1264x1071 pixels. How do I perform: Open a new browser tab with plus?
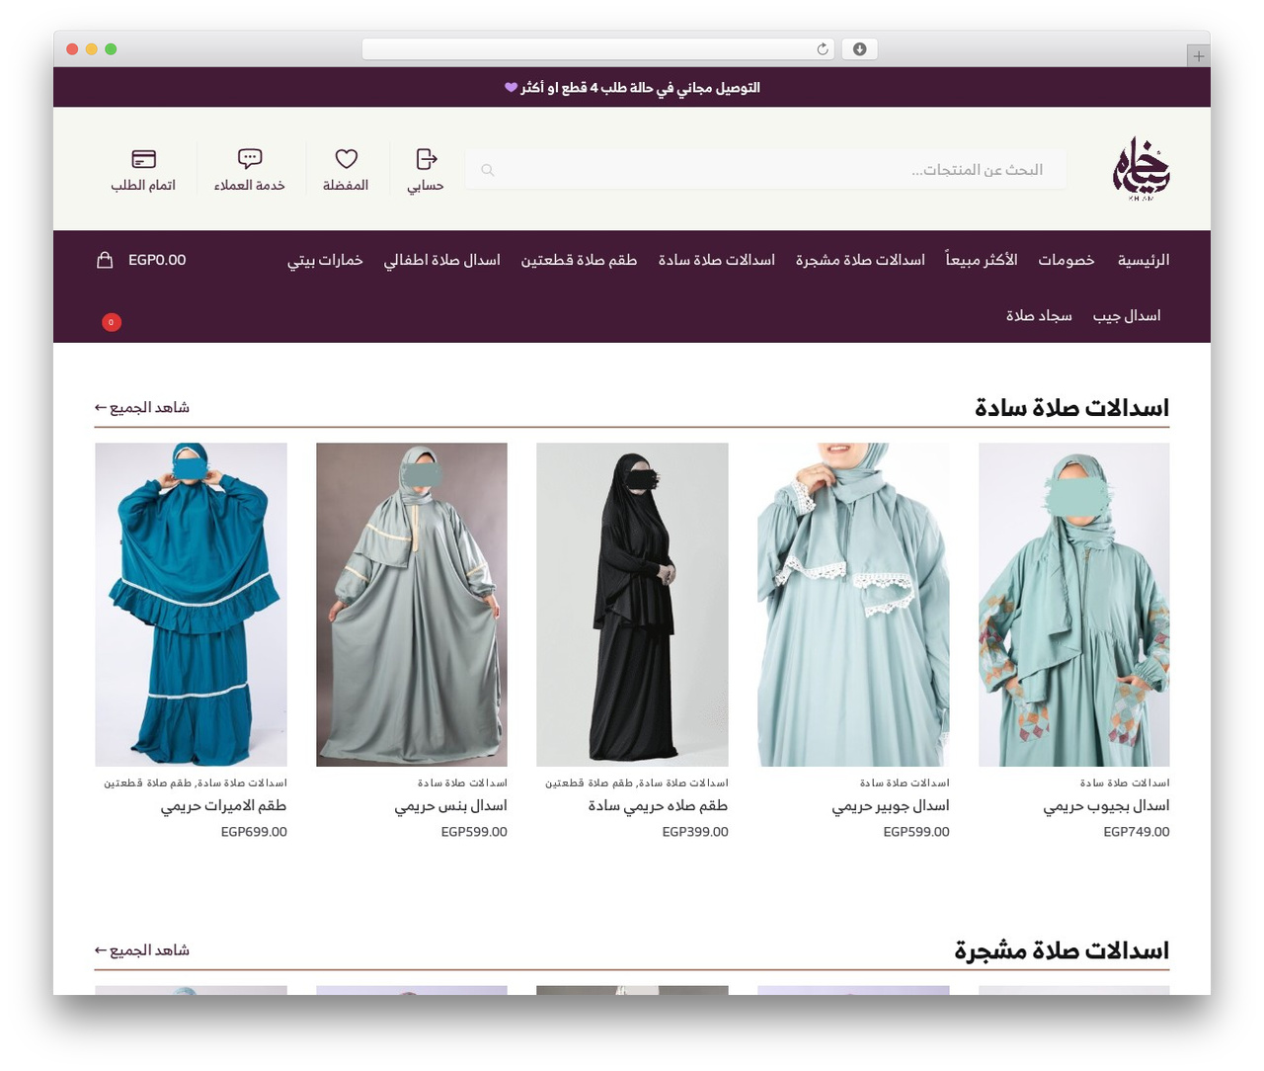coord(1198,56)
